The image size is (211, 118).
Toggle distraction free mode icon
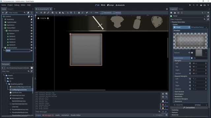tap(167, 9)
